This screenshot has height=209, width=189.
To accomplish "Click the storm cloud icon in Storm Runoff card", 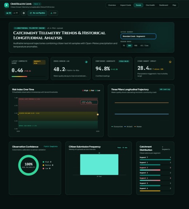I will point(170,62).
